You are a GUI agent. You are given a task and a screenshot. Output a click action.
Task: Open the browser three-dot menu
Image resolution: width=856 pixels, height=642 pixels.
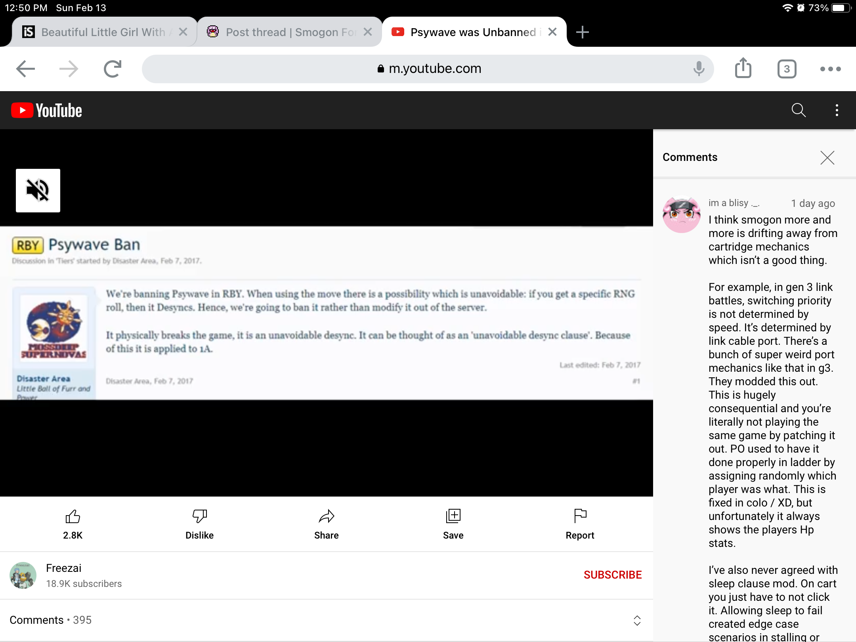(x=830, y=69)
